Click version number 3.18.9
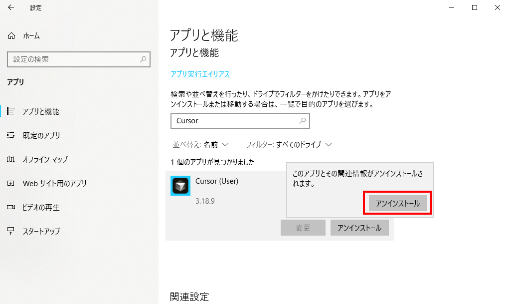 coord(205,201)
